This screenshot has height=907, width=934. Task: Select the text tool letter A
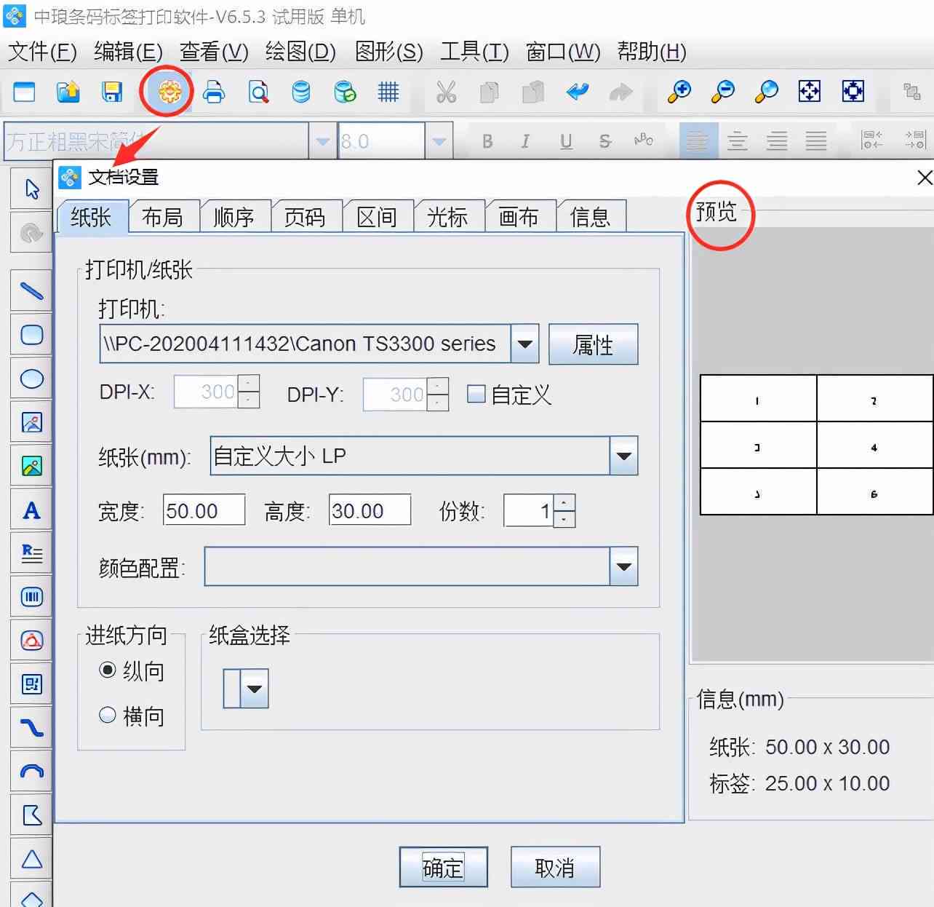click(x=31, y=510)
